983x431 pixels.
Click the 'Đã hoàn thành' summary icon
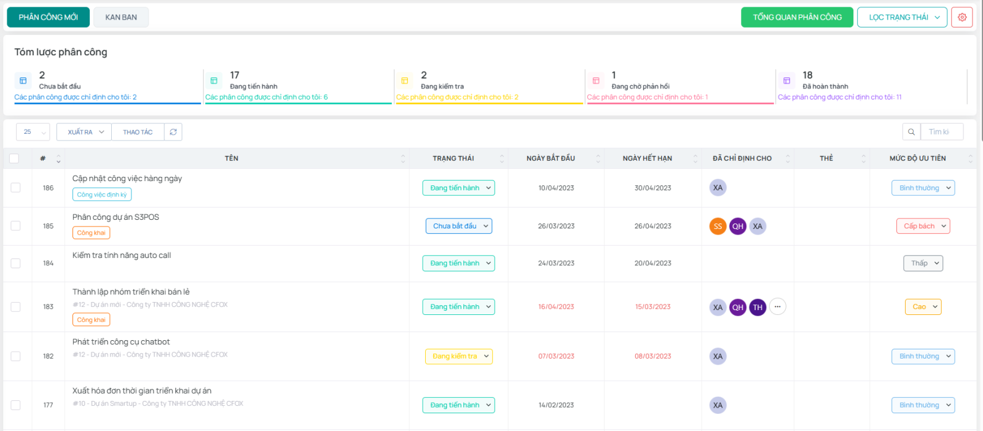(x=786, y=80)
